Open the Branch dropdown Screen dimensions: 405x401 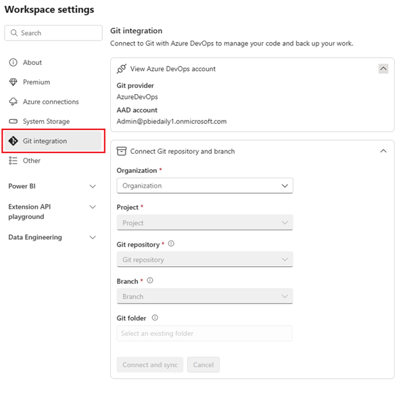click(x=205, y=296)
